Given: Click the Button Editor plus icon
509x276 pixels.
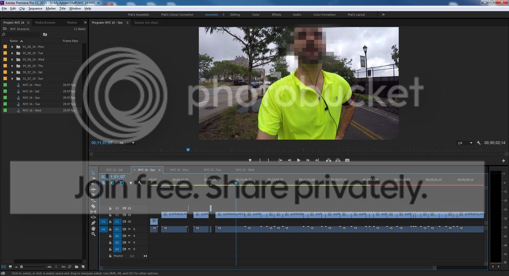Looking at the screenshot, I should pos(504,161).
